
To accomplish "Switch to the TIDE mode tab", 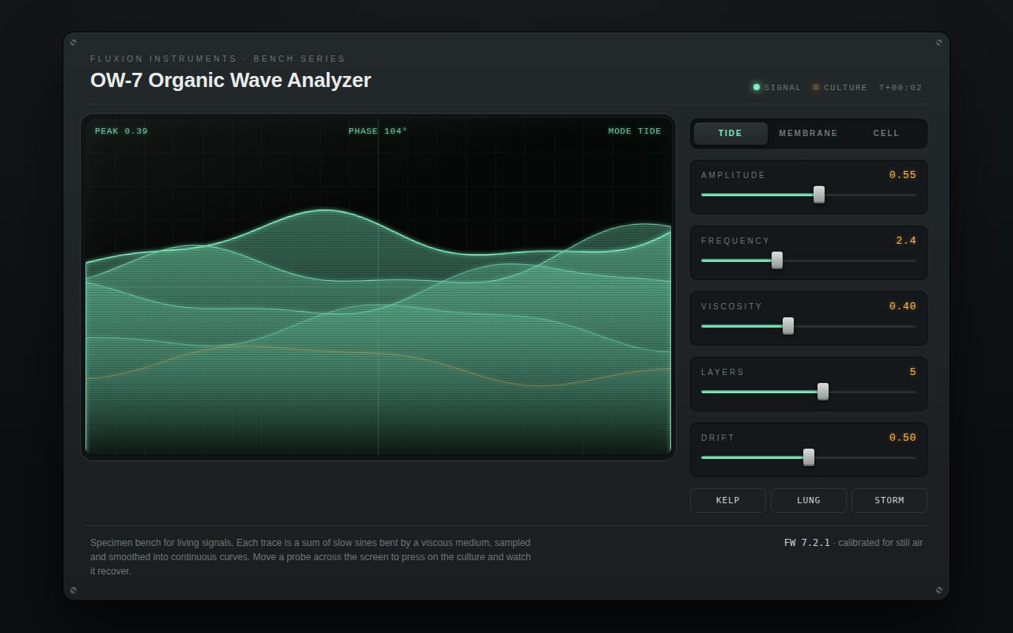I will coord(730,134).
